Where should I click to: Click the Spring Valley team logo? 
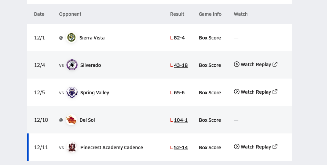click(x=72, y=92)
